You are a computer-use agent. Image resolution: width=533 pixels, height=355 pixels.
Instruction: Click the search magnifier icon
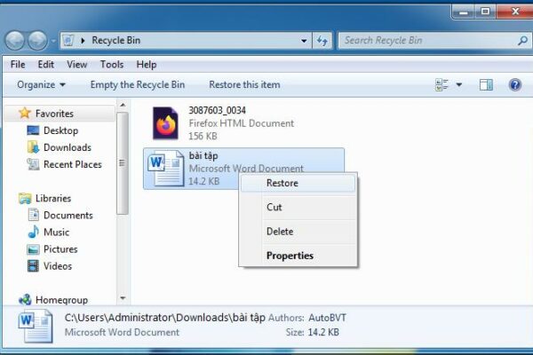click(x=522, y=41)
